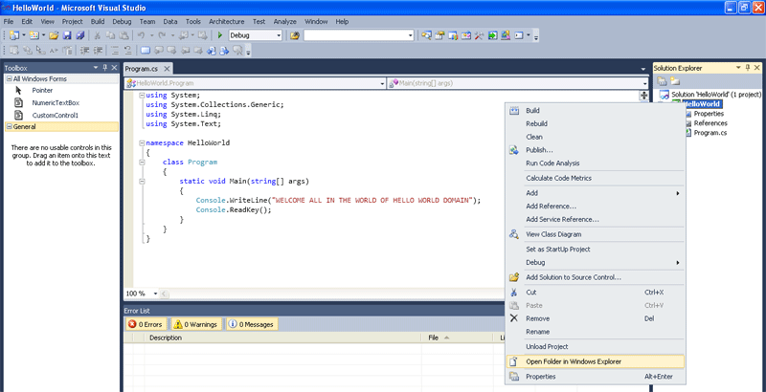
Task: Choose Set as StartUp Project
Action: click(x=595, y=250)
